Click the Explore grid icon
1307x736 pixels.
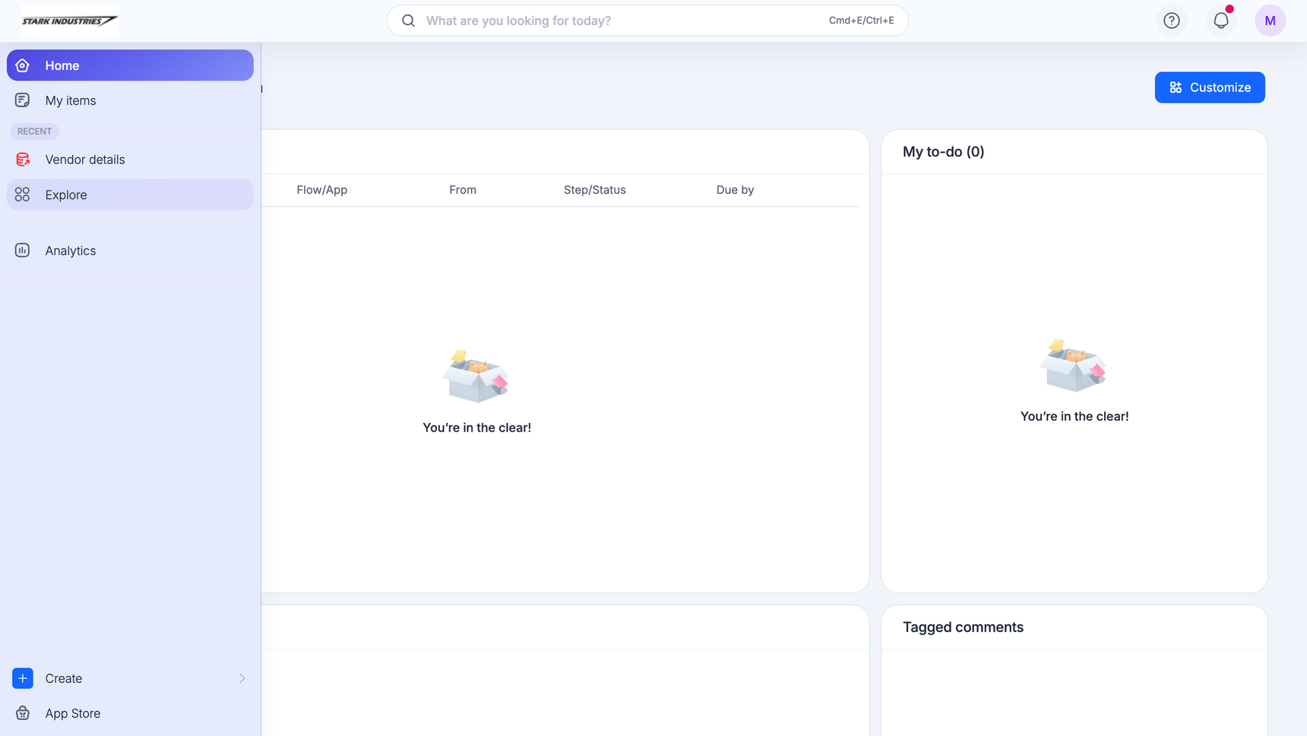(x=23, y=194)
